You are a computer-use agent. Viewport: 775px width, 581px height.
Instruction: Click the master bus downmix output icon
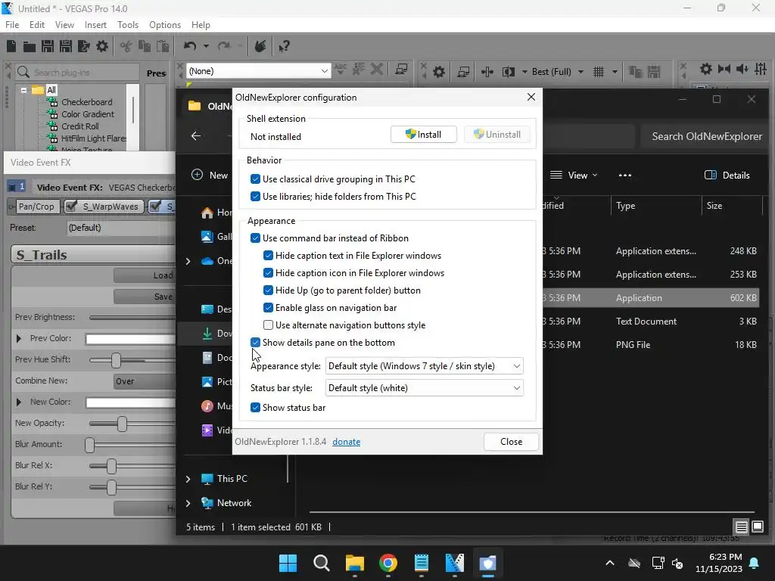click(x=724, y=69)
